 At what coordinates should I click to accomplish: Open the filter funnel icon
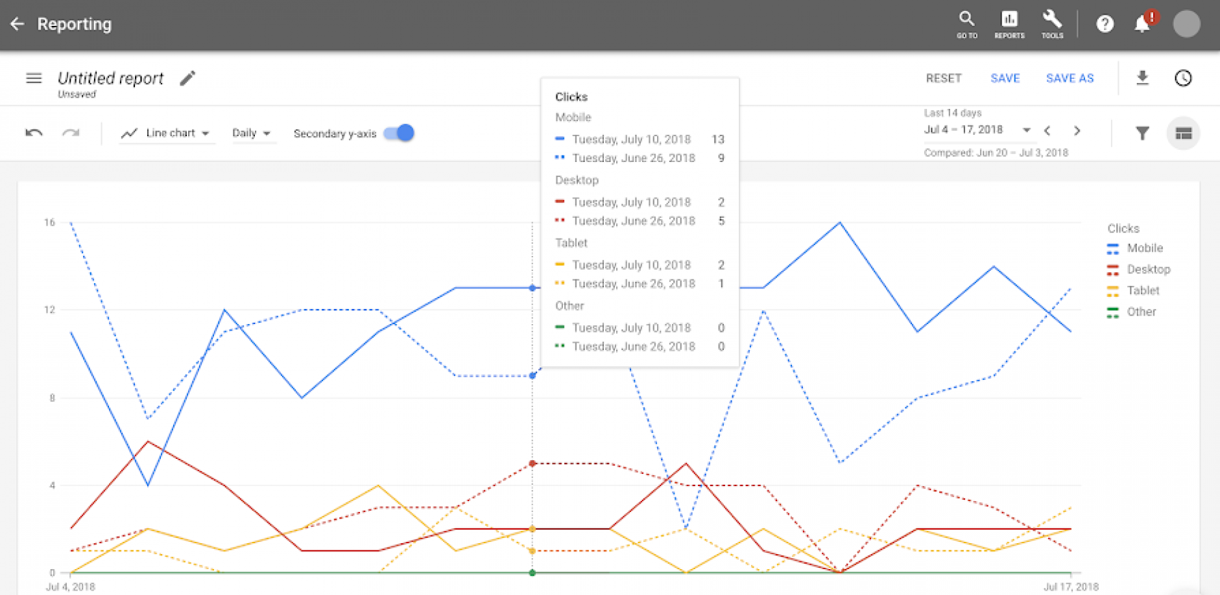pos(1142,134)
